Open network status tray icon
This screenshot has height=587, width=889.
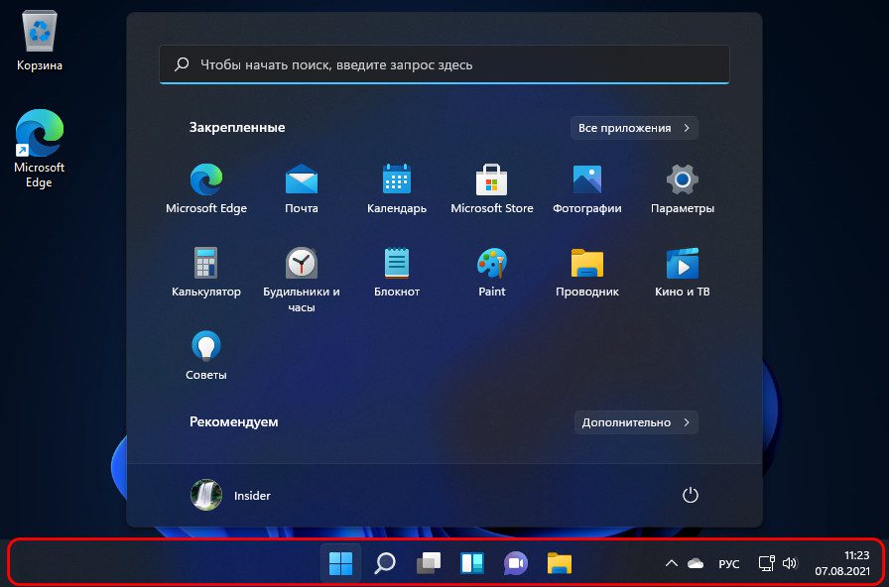767,563
